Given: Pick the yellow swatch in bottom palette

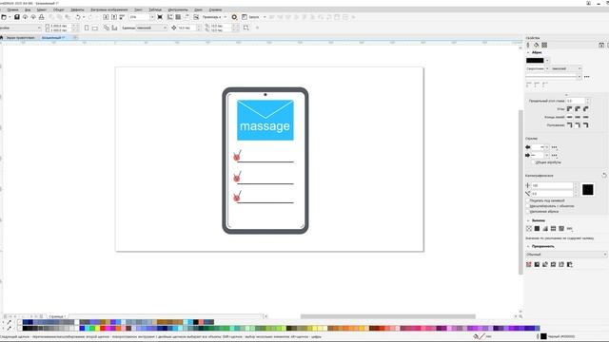Looking at the screenshot, I should coord(97,329).
